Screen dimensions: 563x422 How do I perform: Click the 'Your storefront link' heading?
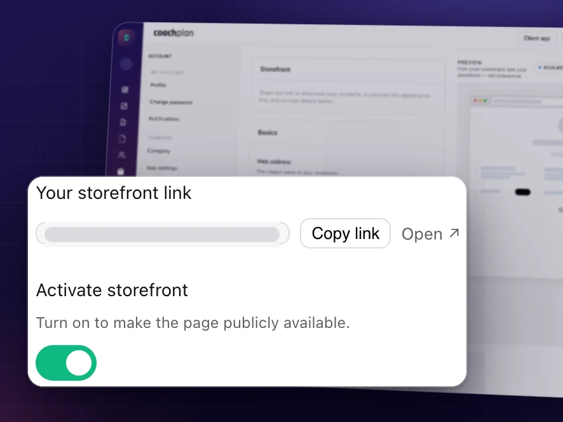(x=114, y=193)
